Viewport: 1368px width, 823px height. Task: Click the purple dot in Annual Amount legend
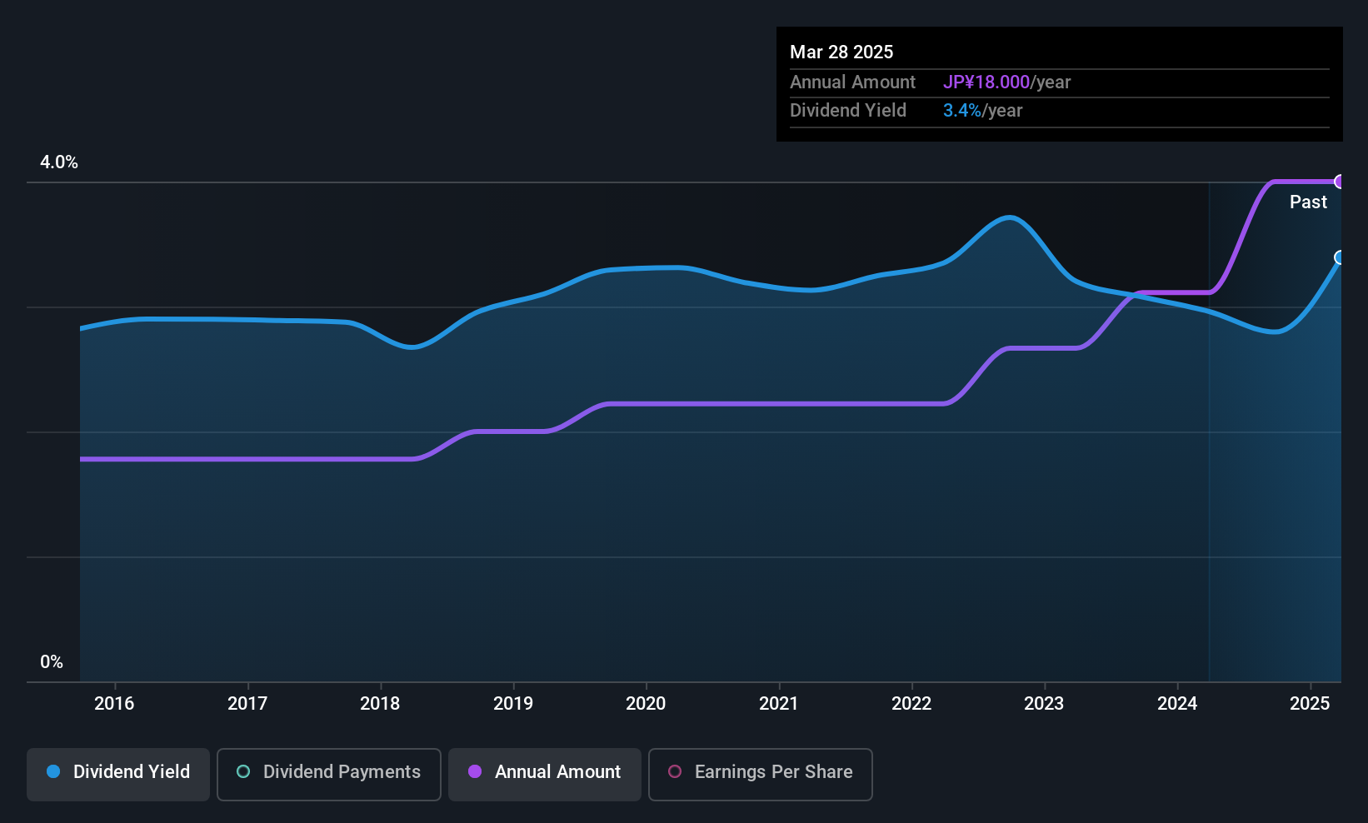click(x=475, y=771)
